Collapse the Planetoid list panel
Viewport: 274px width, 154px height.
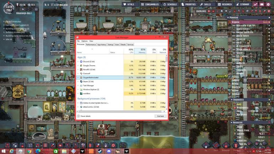tap(228, 18)
